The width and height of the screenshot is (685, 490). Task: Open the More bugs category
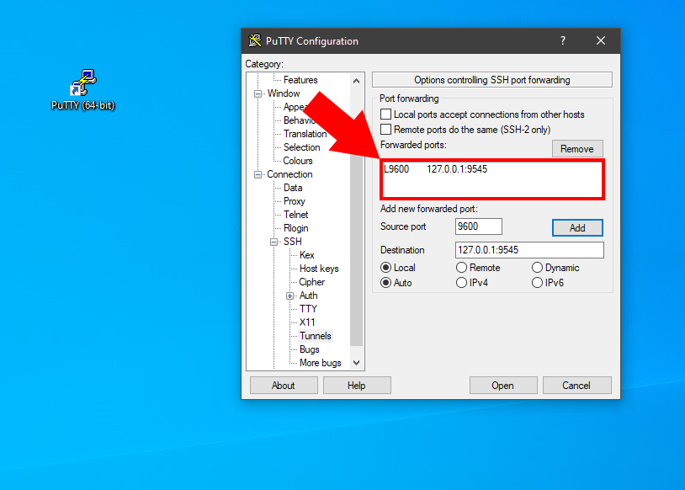coord(321,363)
